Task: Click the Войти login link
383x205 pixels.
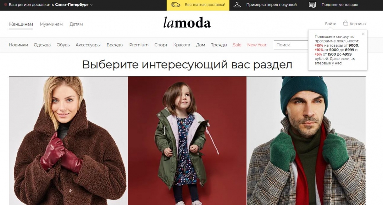Action: tap(331, 24)
